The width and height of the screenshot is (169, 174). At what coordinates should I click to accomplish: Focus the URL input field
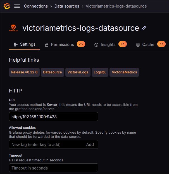54,117
